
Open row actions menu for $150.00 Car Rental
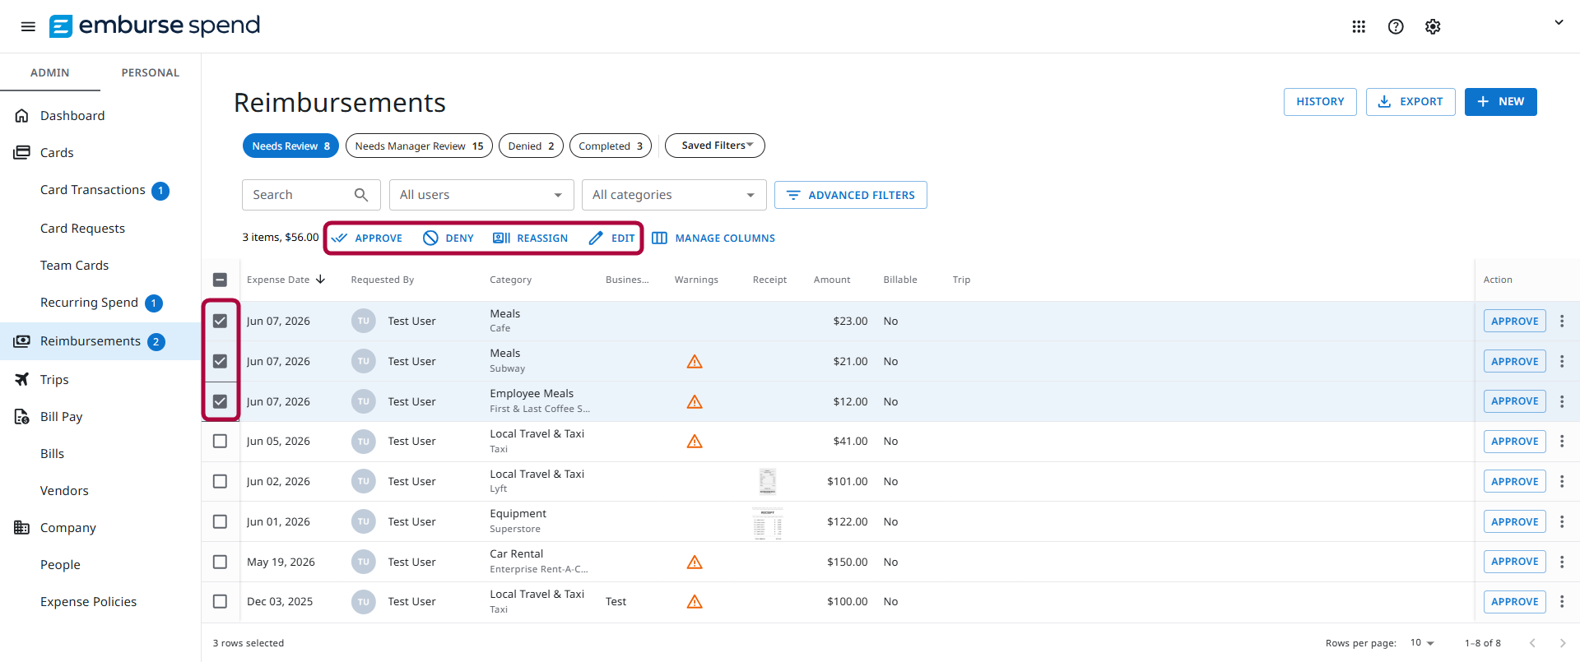[1562, 562]
